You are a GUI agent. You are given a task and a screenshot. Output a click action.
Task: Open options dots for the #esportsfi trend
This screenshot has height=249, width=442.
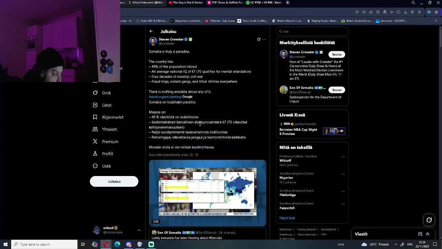point(343,204)
